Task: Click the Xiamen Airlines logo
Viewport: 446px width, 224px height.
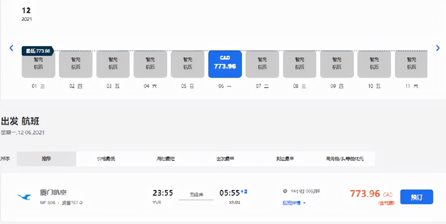Action: point(24,196)
